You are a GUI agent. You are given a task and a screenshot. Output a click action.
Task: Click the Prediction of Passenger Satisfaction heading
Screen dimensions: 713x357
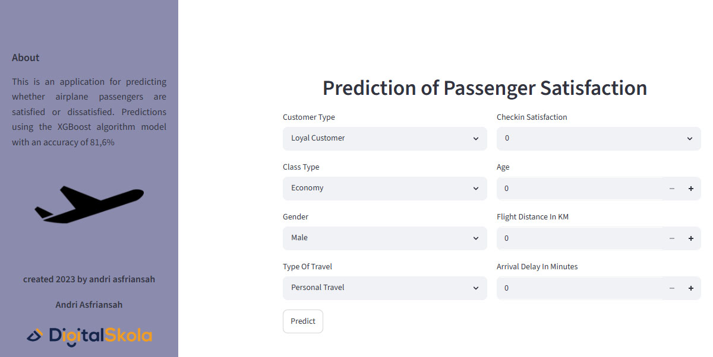[485, 88]
